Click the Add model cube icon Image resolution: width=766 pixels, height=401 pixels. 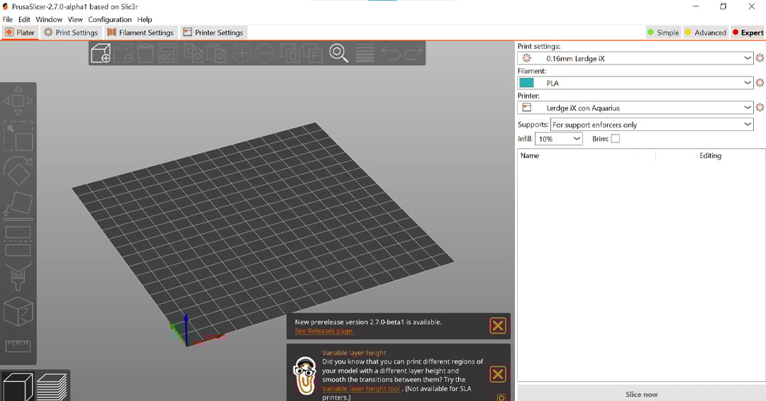(x=101, y=53)
